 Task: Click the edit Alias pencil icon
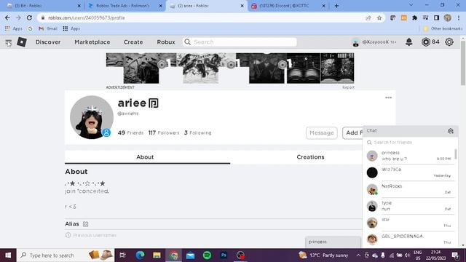[86, 224]
